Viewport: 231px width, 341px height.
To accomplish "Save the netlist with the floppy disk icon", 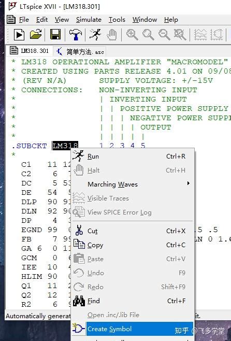I will click(55, 34).
